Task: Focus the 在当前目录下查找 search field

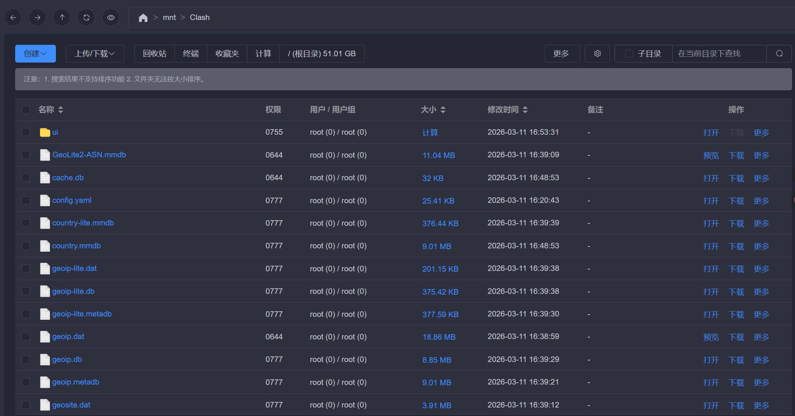Action: 718,54
